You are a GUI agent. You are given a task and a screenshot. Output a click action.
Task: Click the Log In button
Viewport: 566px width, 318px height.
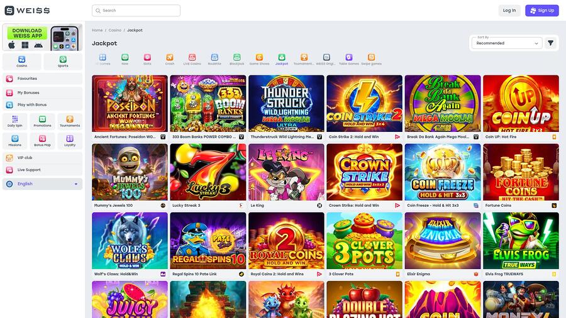pos(509,11)
